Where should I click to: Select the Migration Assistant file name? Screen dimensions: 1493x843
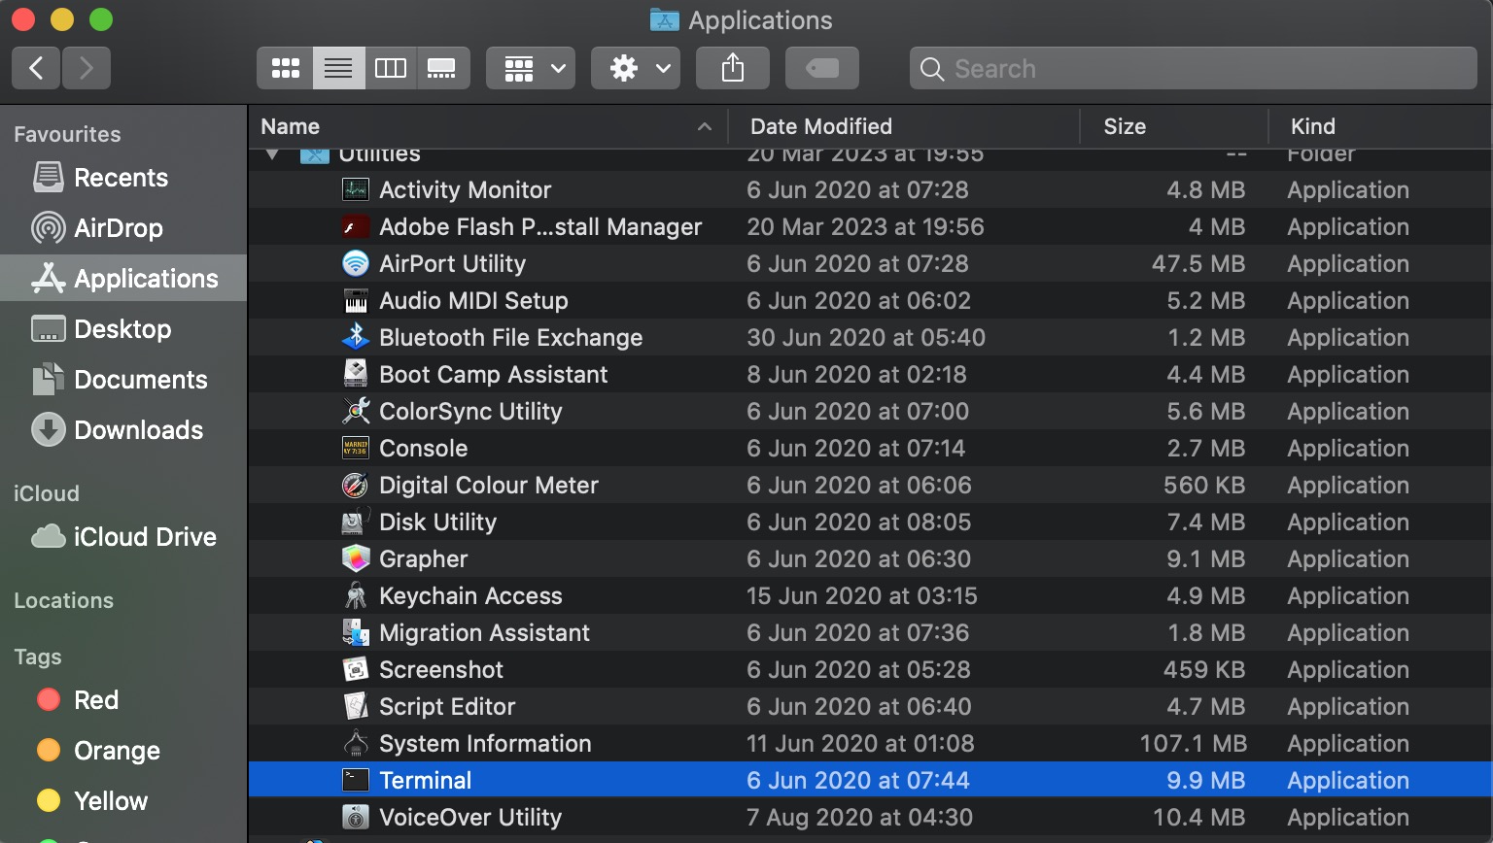(x=484, y=632)
